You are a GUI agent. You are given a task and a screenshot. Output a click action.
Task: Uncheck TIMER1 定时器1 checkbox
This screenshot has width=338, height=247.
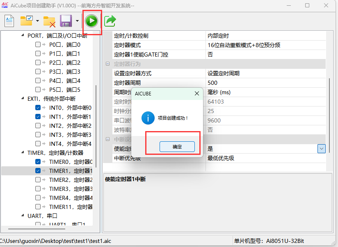click(x=38, y=170)
